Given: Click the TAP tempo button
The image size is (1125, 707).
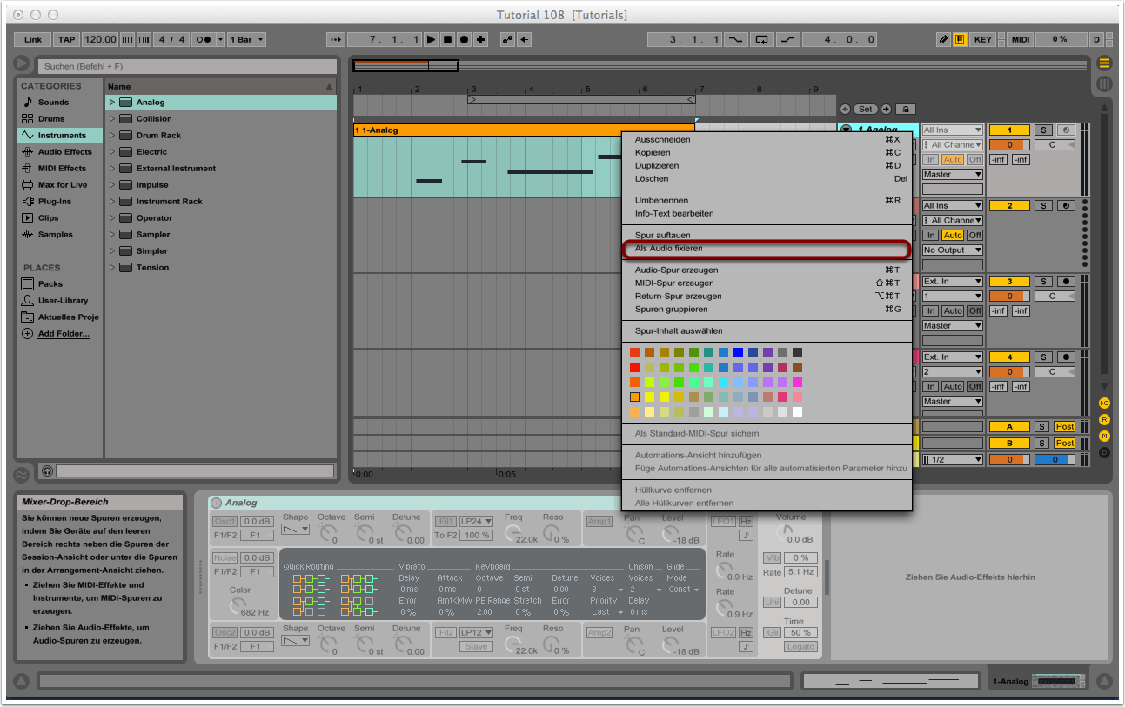Looking at the screenshot, I should point(67,40).
